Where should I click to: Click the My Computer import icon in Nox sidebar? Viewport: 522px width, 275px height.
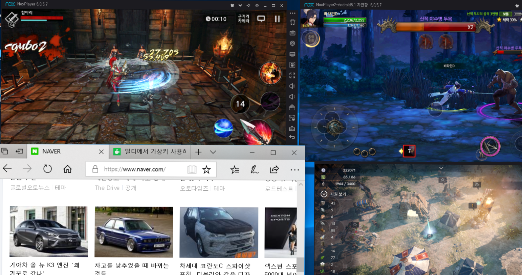tap(292, 54)
